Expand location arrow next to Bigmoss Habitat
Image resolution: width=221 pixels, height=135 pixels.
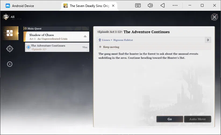click(x=208, y=40)
